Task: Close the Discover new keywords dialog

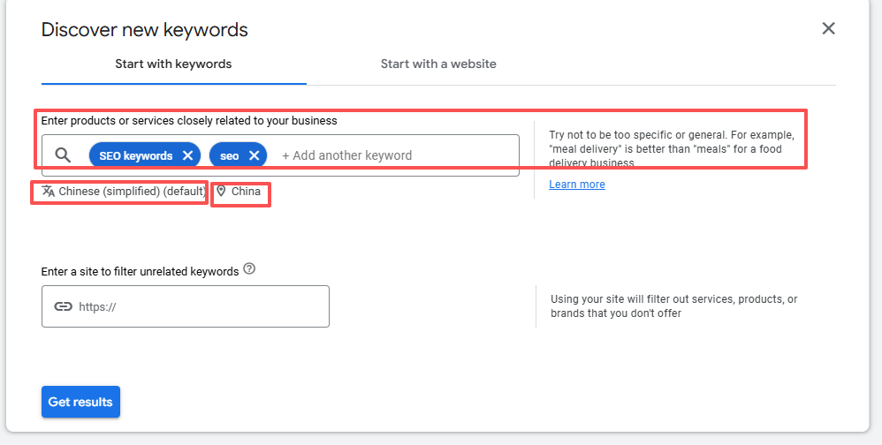Action: pos(828,28)
